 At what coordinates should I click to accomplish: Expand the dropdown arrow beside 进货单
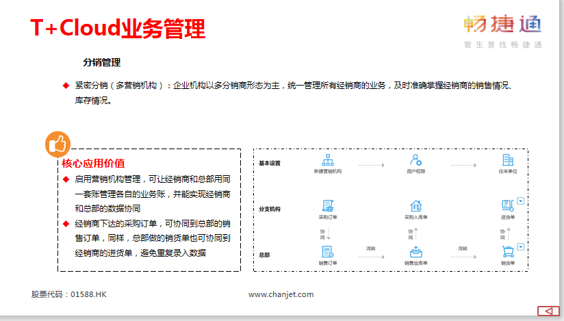(520, 201)
